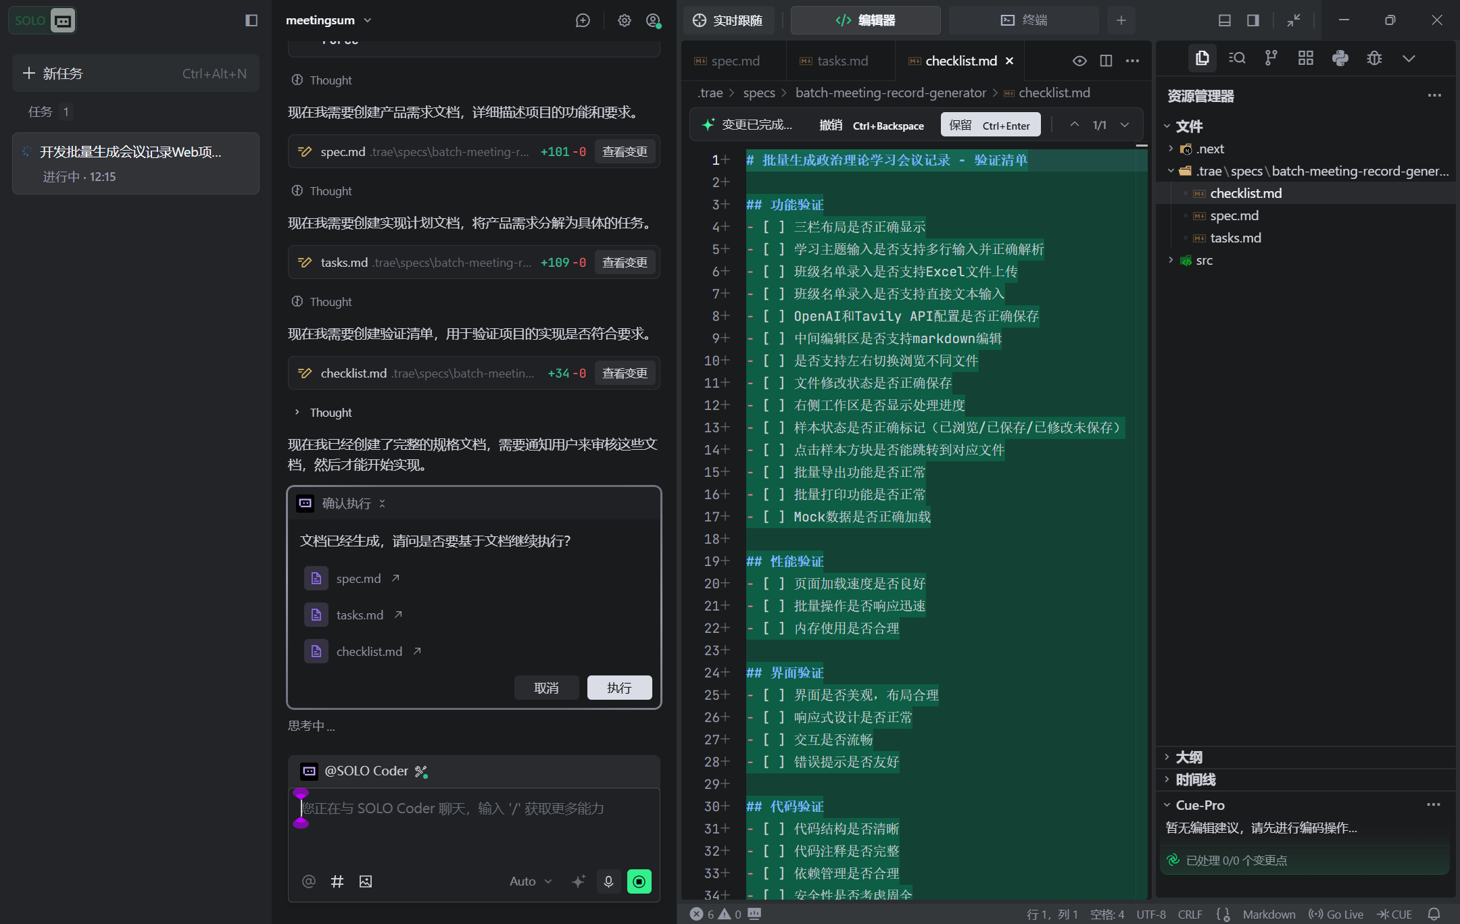
Task: Open the Auto model dropdown
Action: click(x=531, y=881)
